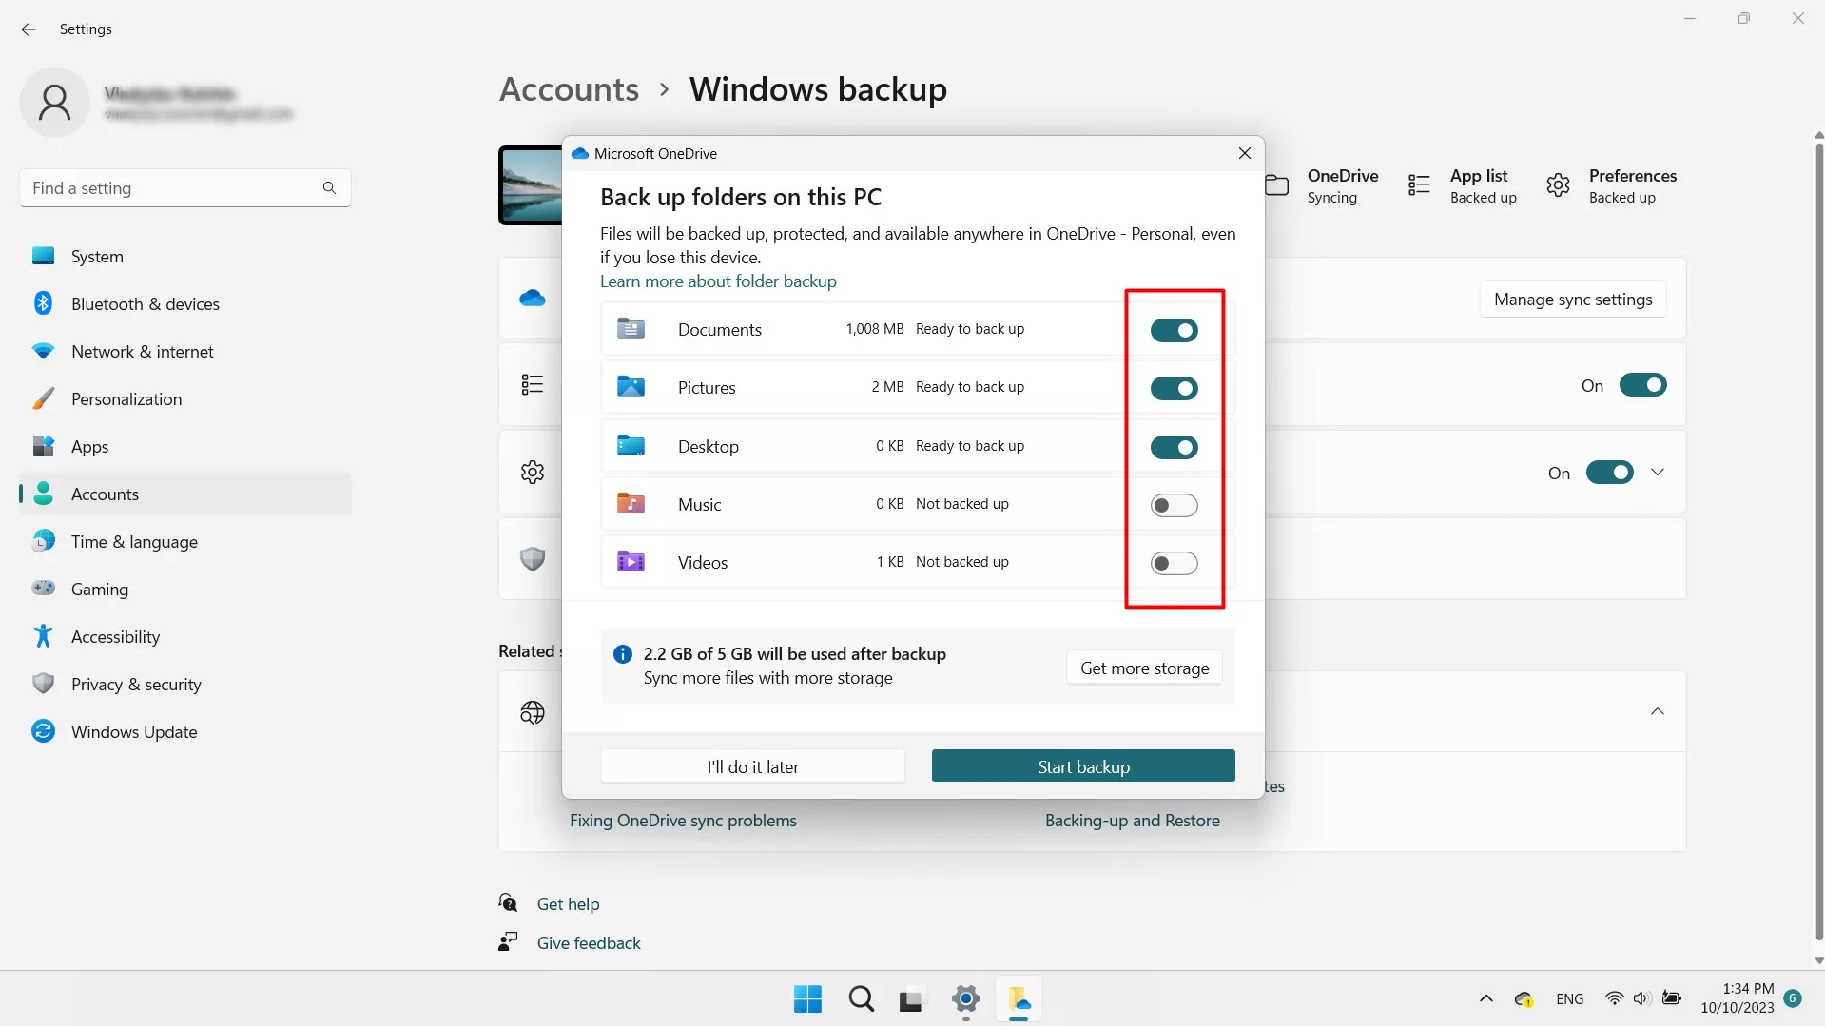
Task: Show hidden system tray icons chevron
Action: [x=1485, y=998]
